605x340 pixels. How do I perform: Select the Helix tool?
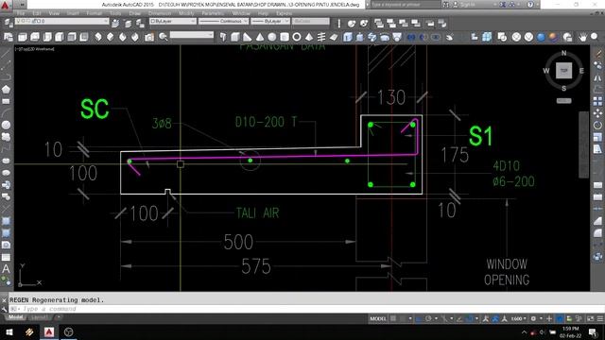click(321, 37)
